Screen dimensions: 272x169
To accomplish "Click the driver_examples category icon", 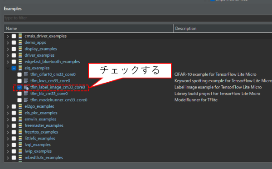I will [20, 55].
